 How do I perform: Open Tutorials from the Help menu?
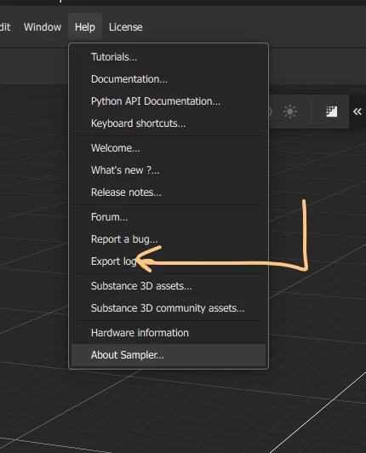point(169,57)
